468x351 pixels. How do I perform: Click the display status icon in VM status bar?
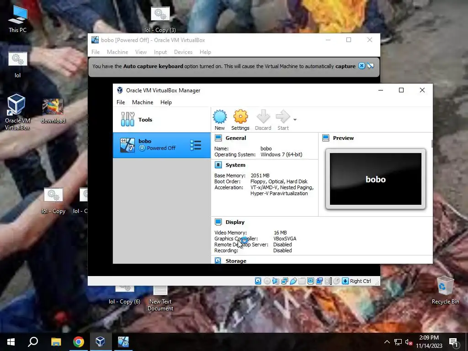(310, 281)
